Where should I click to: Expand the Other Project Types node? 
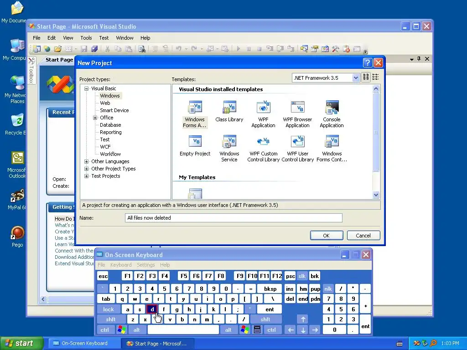[x=86, y=169]
